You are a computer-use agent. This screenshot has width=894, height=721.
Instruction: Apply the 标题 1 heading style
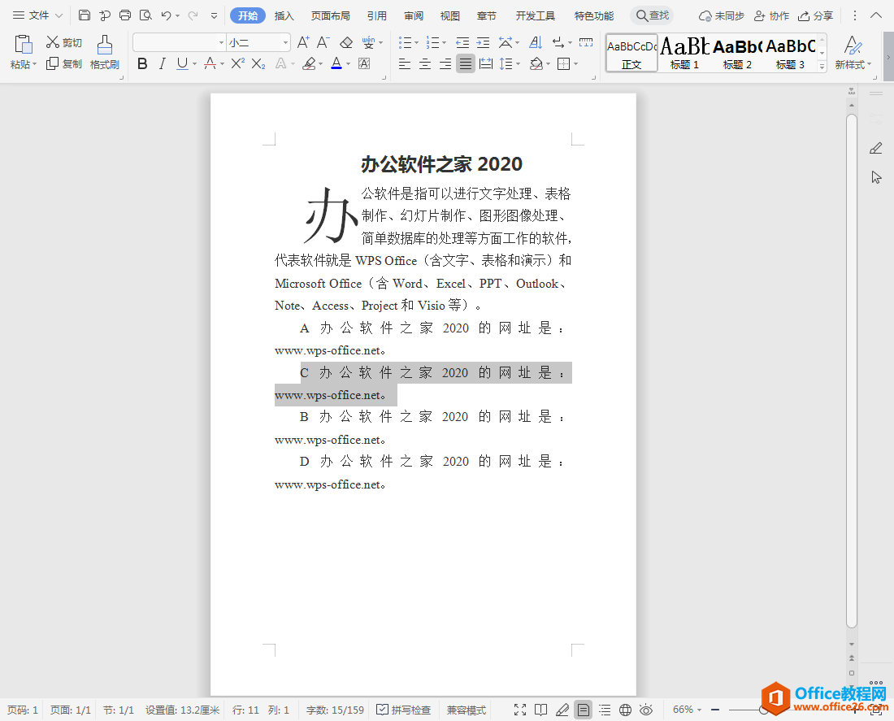(684, 53)
